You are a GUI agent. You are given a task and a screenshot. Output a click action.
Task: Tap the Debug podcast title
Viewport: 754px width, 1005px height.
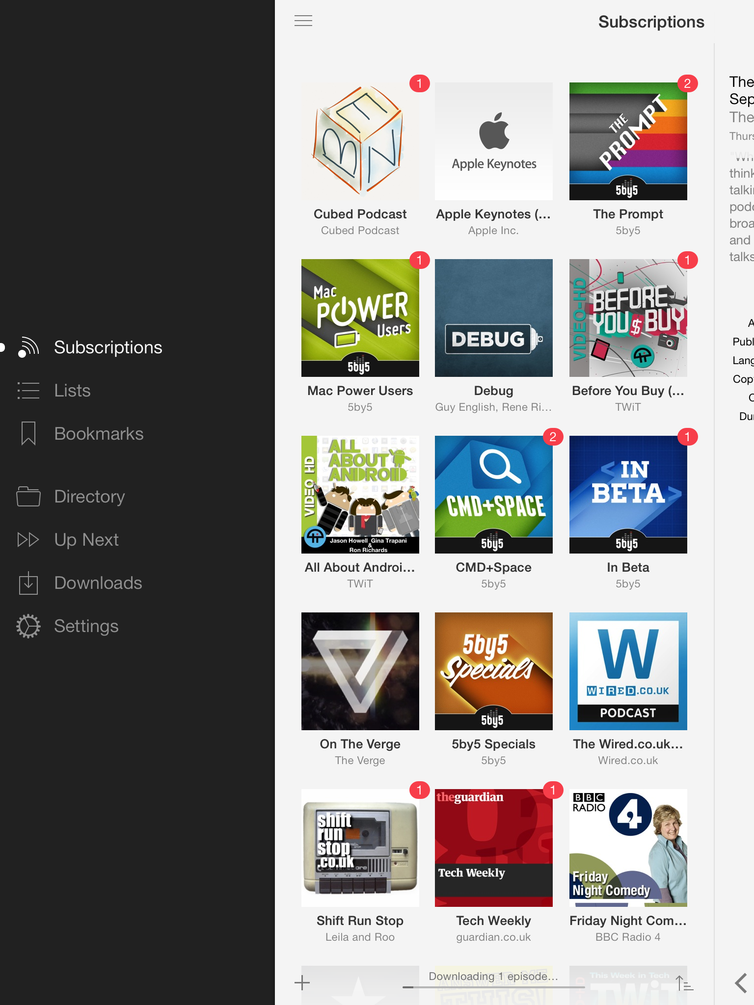pos(493,391)
